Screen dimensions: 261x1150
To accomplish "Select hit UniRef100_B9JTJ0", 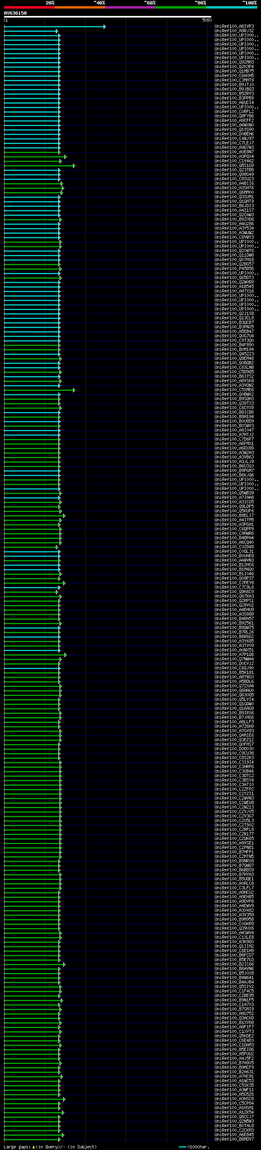I will pos(234,84).
